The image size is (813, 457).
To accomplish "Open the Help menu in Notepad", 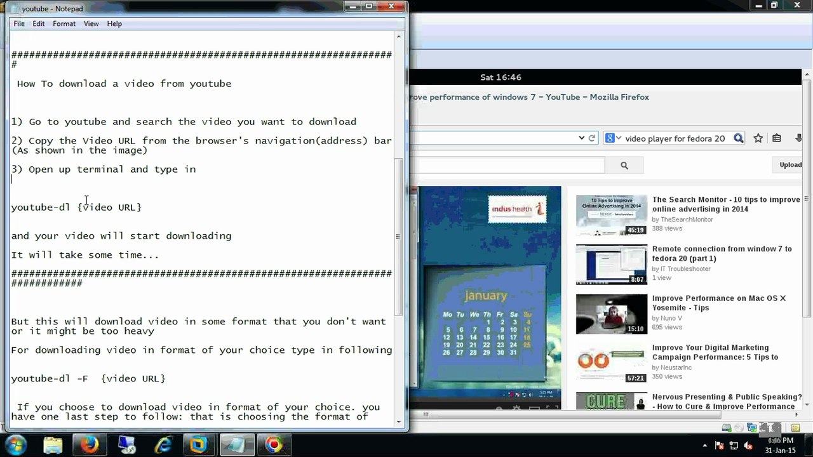I will [114, 23].
